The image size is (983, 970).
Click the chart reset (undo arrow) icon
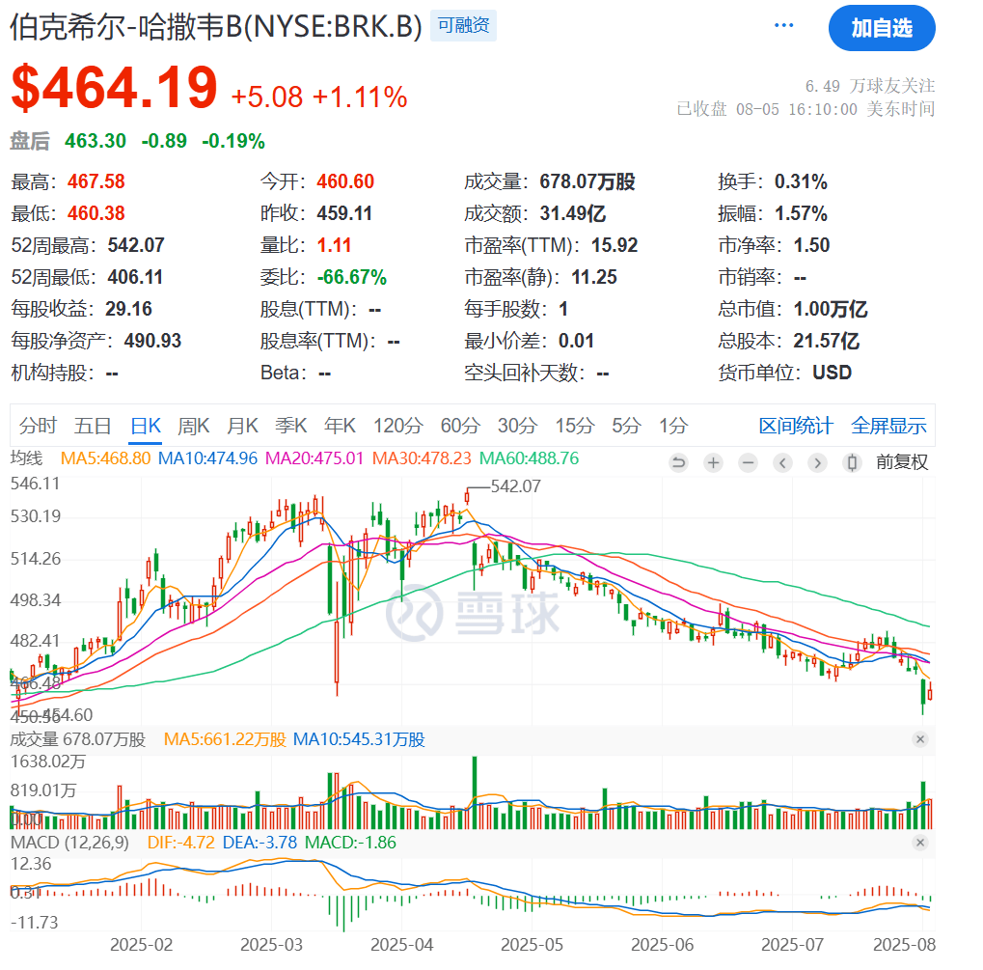678,463
